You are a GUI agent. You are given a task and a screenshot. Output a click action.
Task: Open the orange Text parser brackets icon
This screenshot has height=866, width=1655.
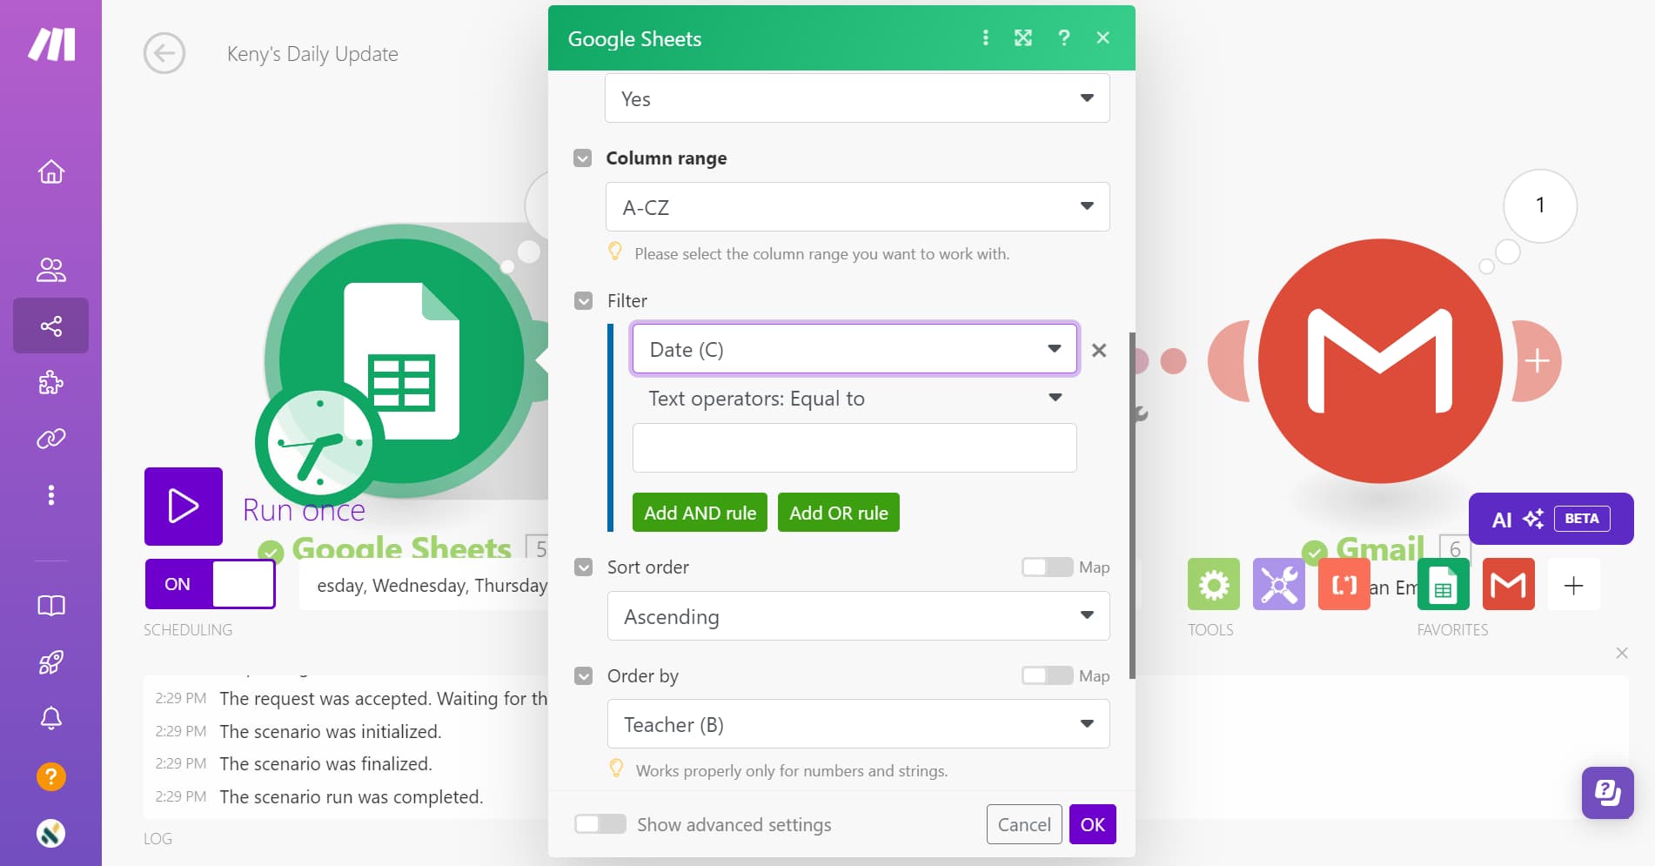(x=1344, y=584)
